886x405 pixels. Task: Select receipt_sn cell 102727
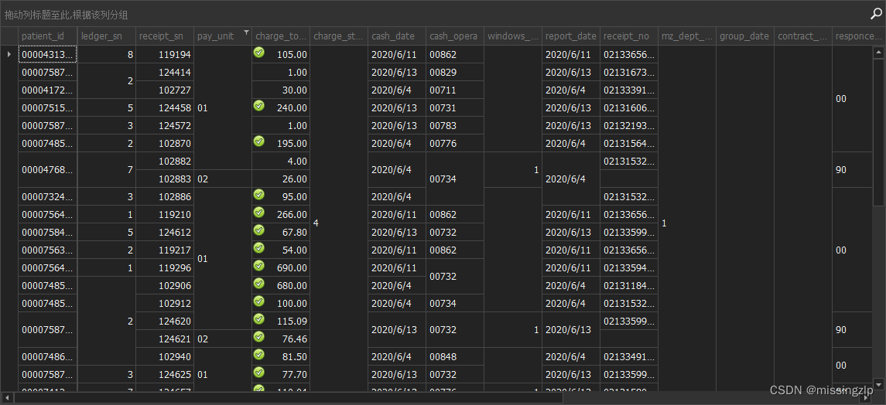coord(164,90)
